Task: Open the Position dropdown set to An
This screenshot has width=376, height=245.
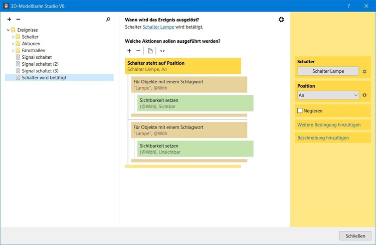Action: click(328, 95)
